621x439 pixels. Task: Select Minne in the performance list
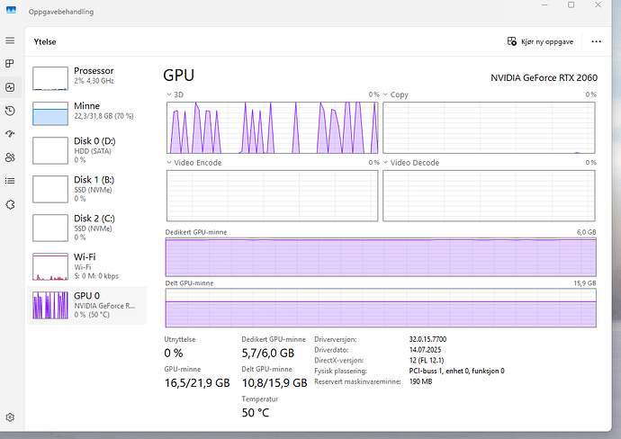coord(87,112)
